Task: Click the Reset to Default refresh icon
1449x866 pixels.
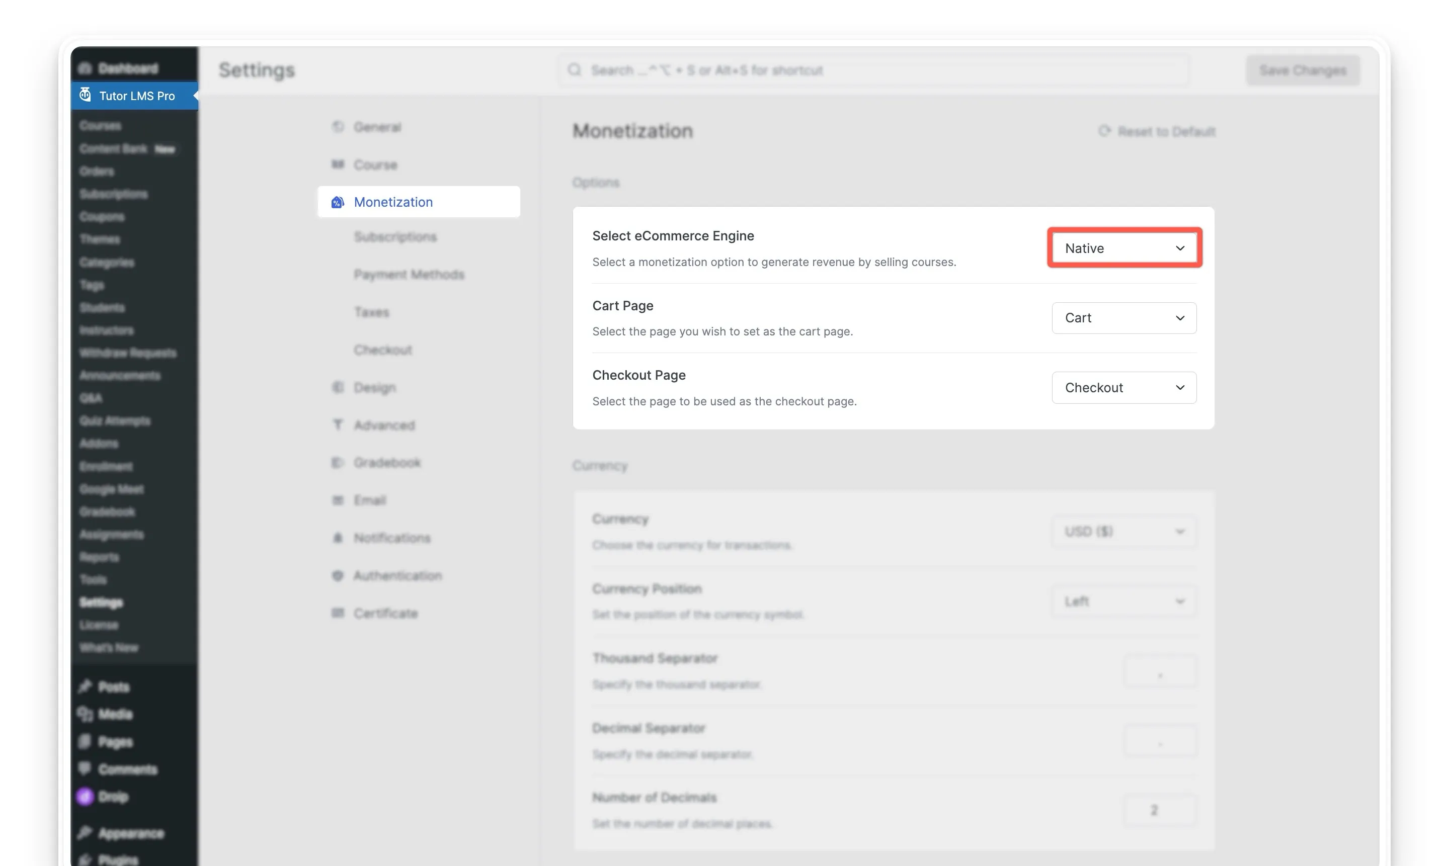Action: pos(1104,131)
